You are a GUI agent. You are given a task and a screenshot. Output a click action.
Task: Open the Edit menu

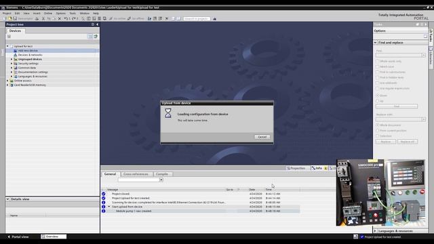pos(17,14)
